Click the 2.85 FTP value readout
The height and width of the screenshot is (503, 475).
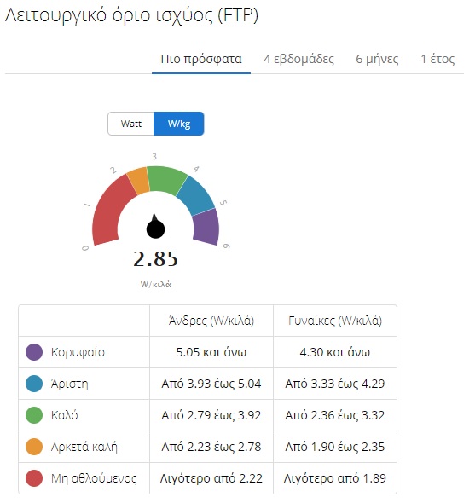pyautogui.click(x=156, y=259)
